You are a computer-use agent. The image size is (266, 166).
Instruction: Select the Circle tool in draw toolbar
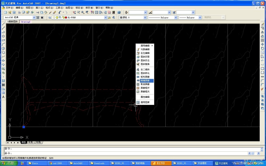pos(3,48)
